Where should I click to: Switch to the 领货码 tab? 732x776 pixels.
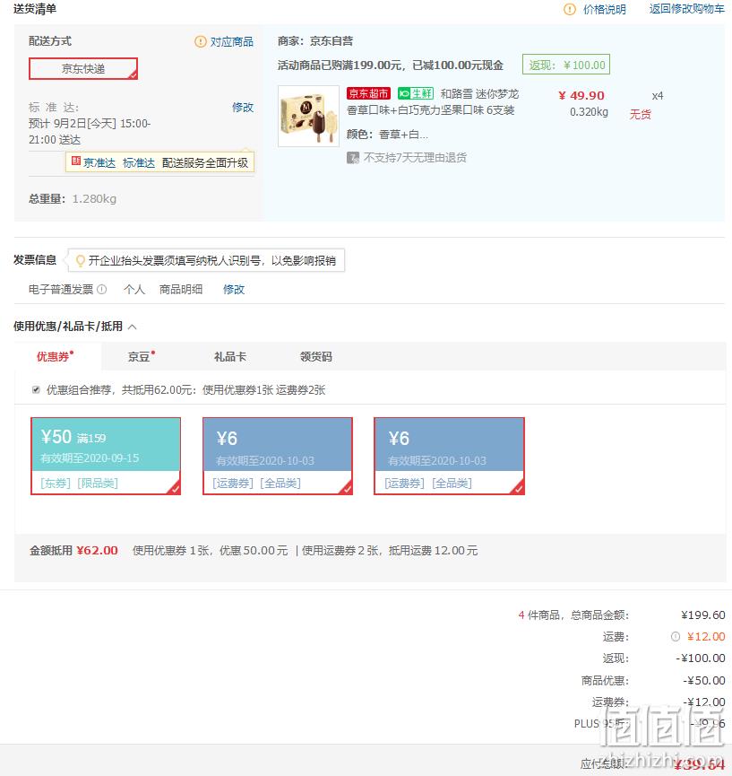[x=316, y=356]
